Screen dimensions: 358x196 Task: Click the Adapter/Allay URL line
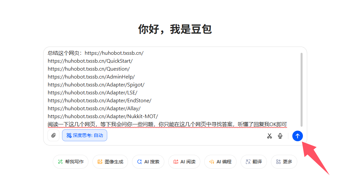(x=94, y=109)
